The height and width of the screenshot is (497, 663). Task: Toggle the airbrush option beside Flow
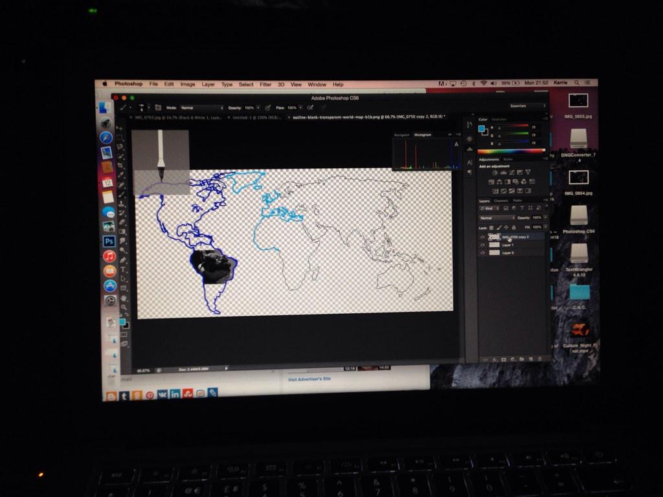(x=310, y=107)
